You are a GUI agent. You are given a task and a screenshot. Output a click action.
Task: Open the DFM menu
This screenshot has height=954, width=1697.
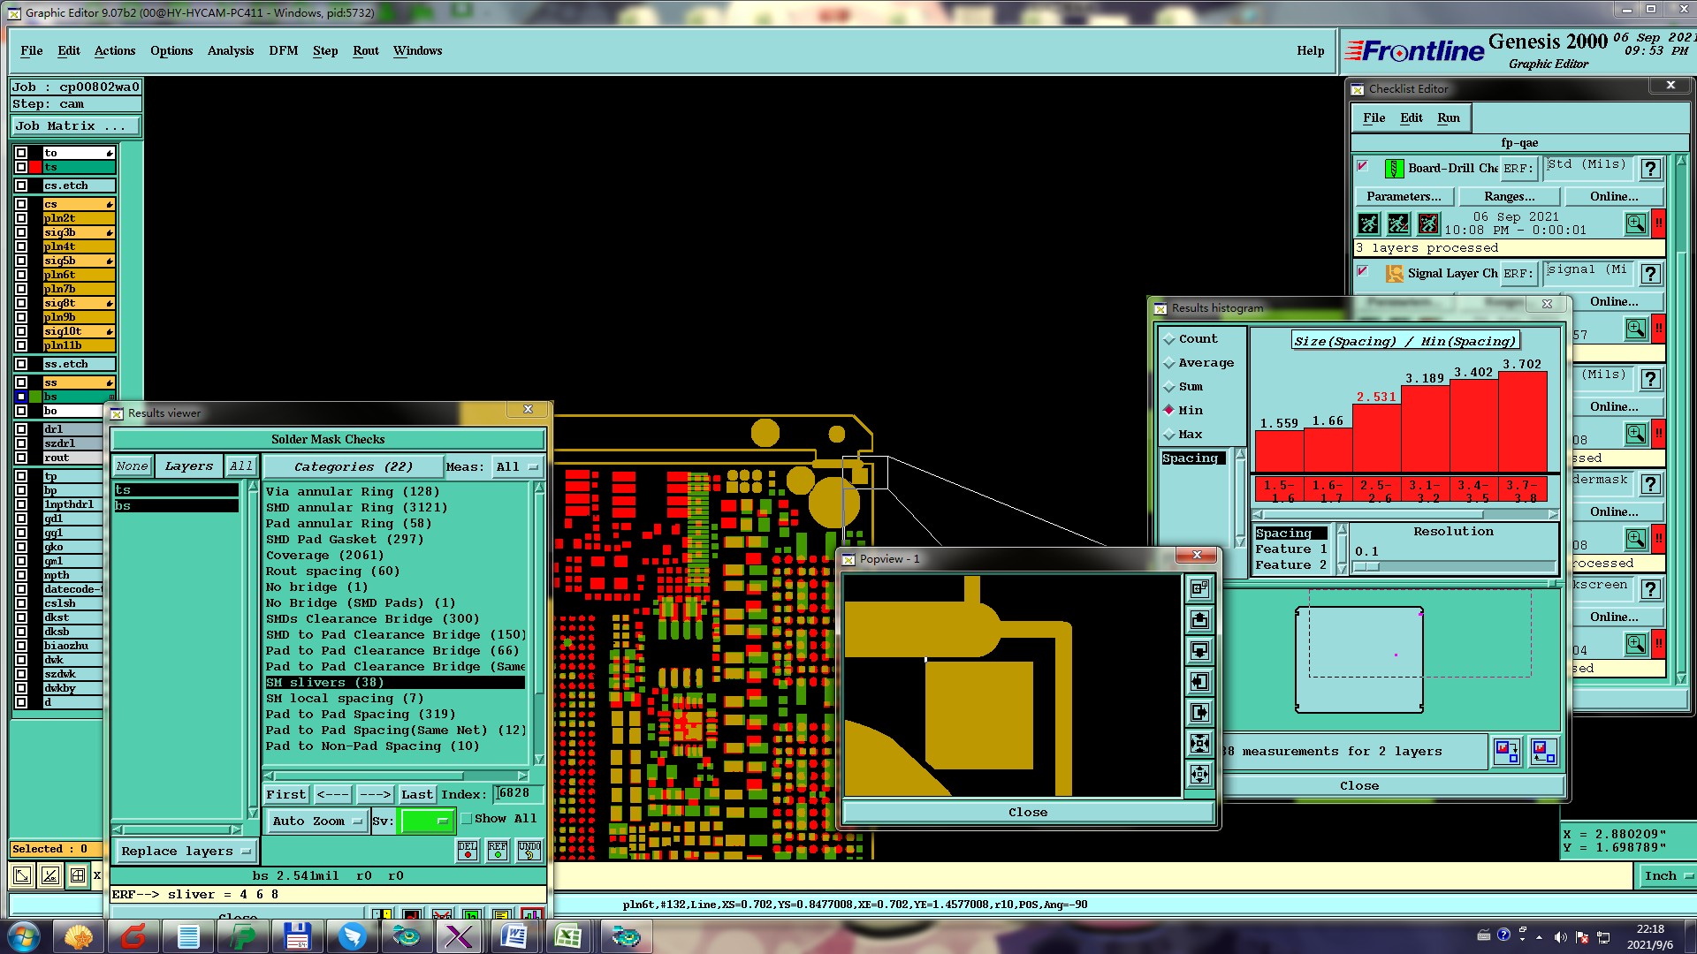(x=283, y=50)
